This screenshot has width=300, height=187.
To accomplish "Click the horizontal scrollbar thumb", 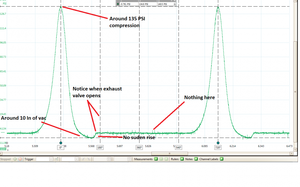I will (169, 153).
